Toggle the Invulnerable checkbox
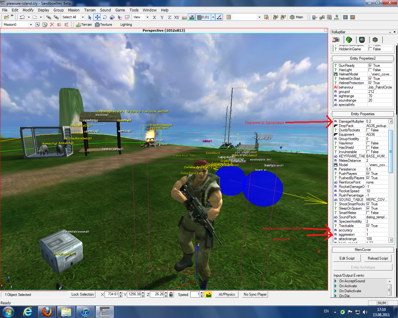Screen dimensions: 398x318 (x=368, y=152)
